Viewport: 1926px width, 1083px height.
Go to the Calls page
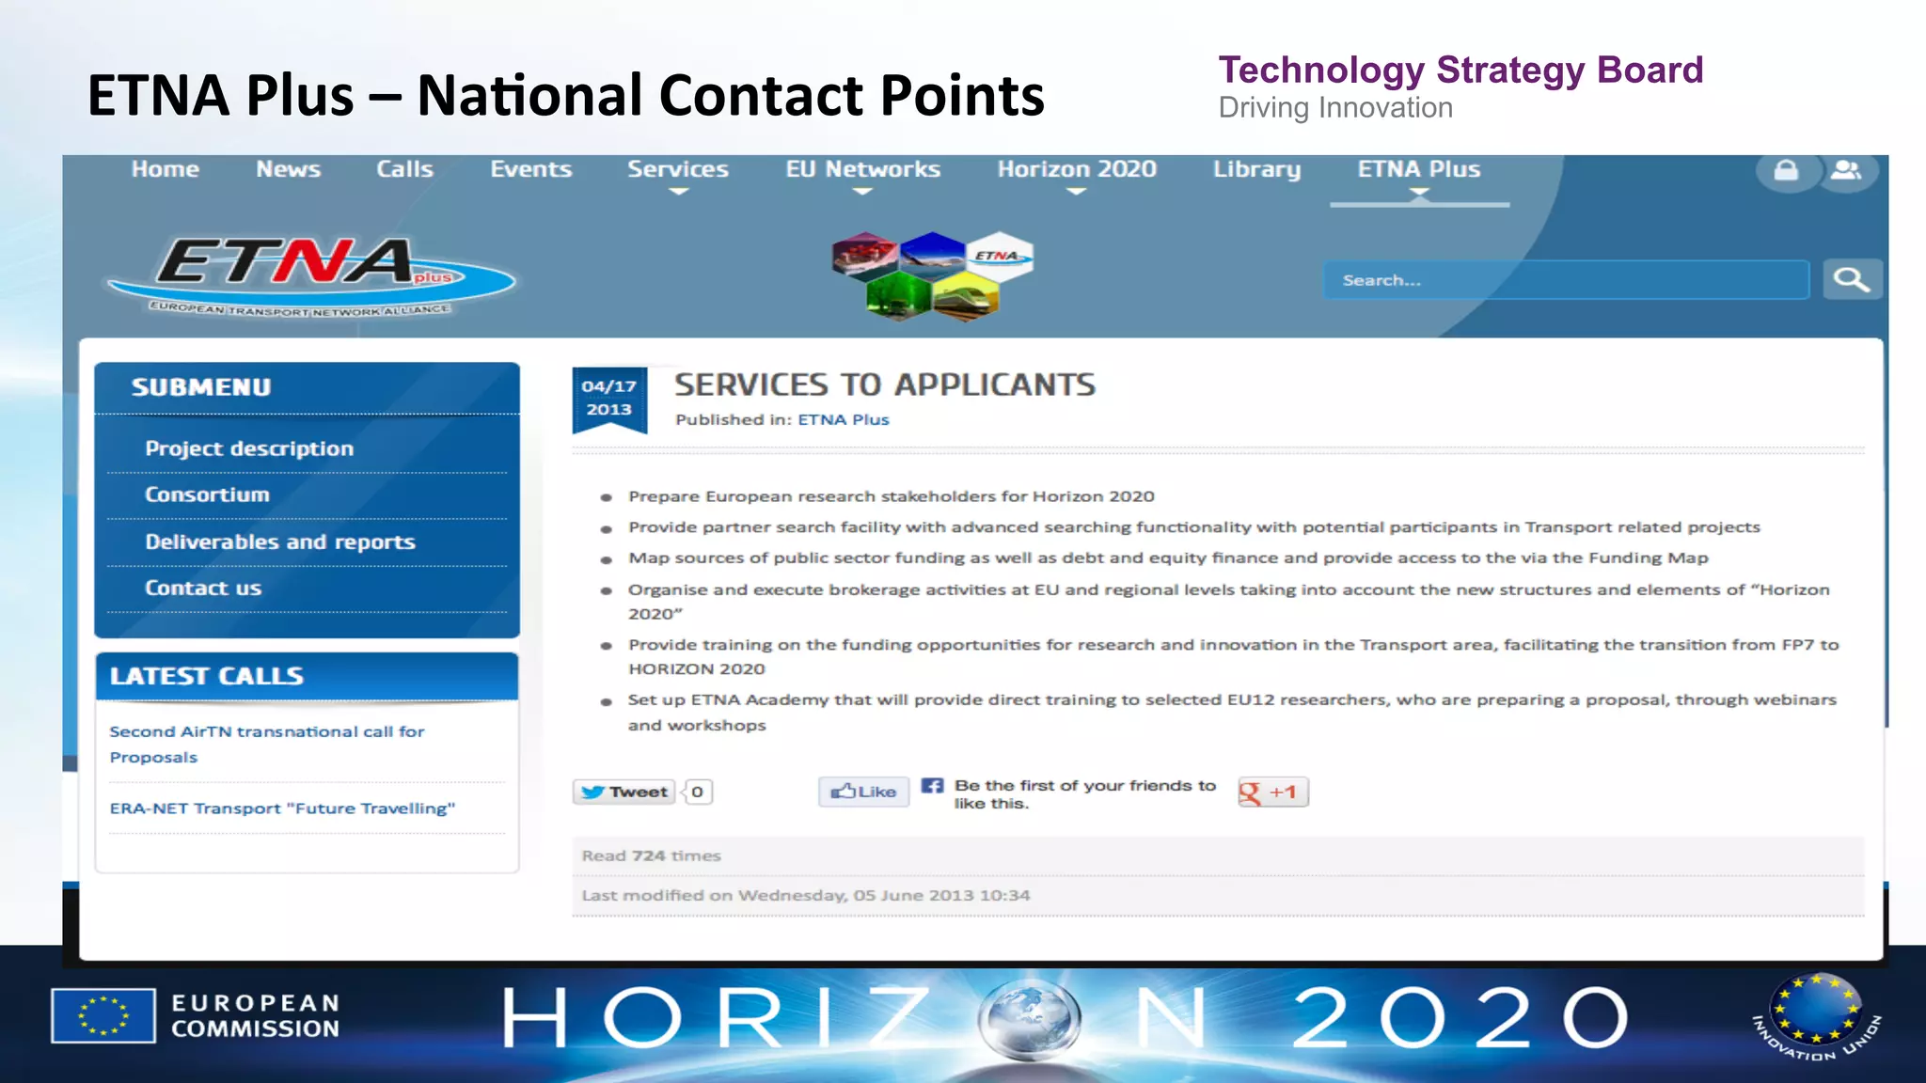405,169
